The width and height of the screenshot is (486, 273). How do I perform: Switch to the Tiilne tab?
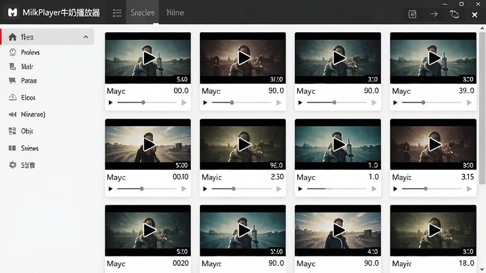click(x=175, y=13)
